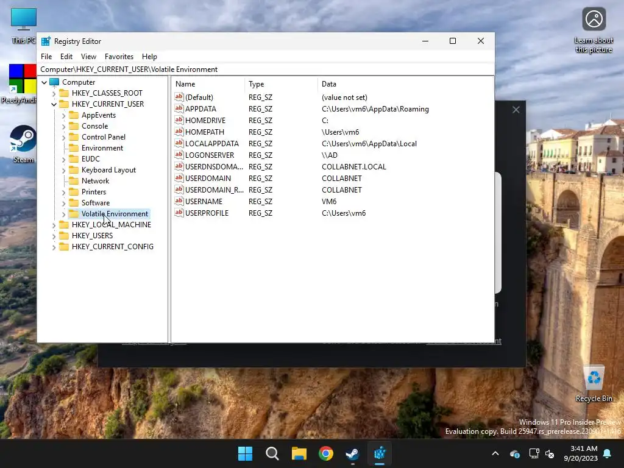Expand the Software key chevron
The image size is (624, 468).
[x=63, y=204]
